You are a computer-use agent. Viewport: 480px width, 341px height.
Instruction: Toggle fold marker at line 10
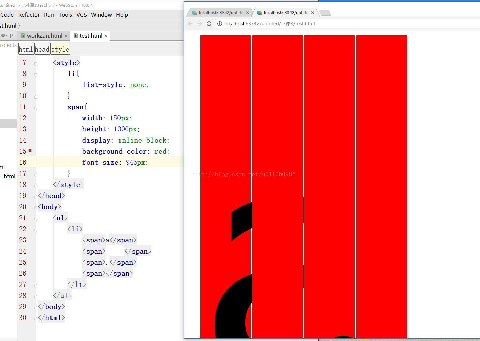click(36, 97)
